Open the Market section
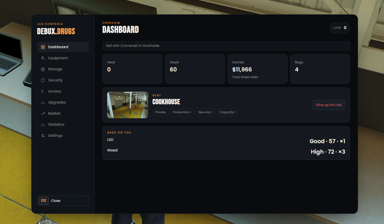 tap(63, 114)
